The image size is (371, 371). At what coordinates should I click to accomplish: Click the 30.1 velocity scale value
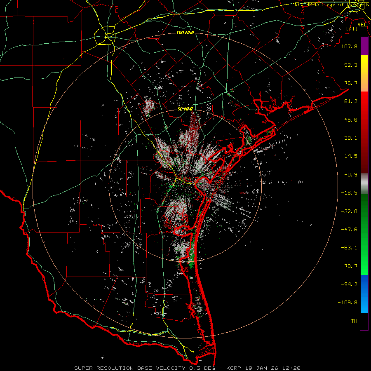click(x=351, y=138)
